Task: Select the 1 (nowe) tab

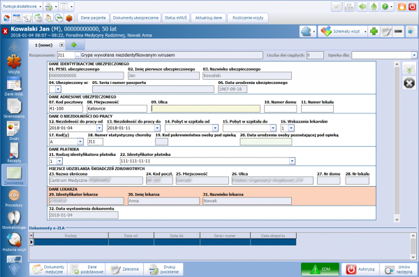Action: click(x=44, y=45)
